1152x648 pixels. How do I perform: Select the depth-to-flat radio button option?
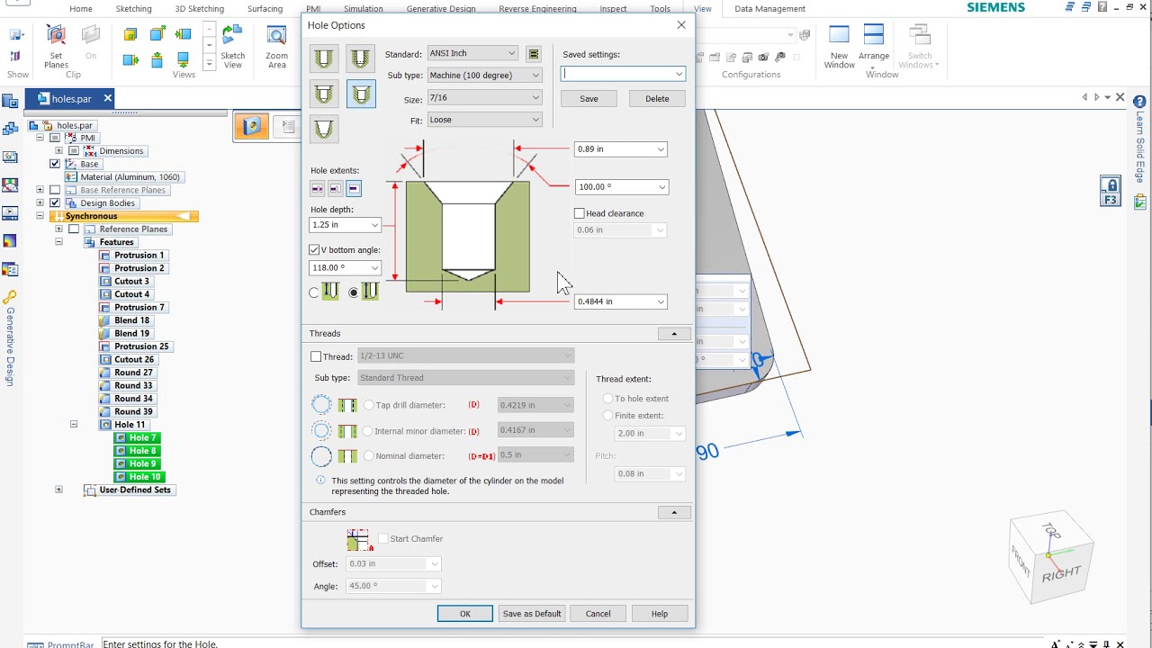point(314,292)
